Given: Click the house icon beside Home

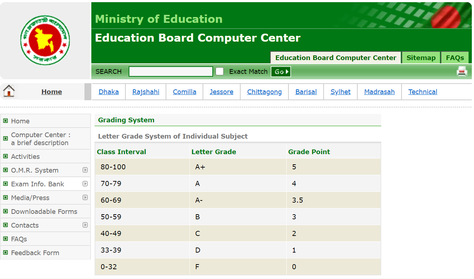Looking at the screenshot, I should pos(9,90).
